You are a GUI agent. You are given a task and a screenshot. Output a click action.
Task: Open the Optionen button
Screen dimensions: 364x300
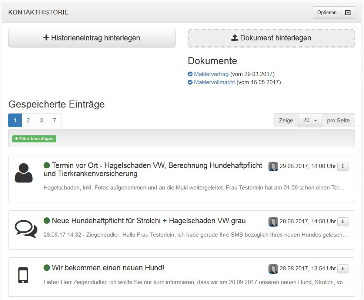(327, 13)
